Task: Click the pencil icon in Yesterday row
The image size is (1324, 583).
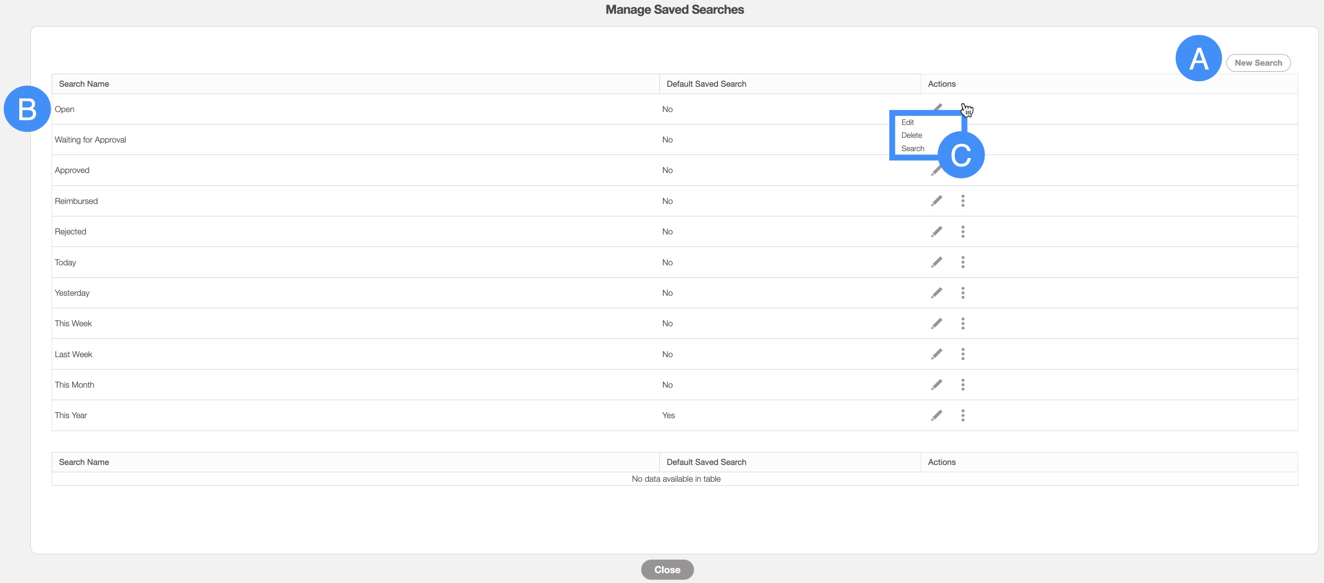Action: (937, 293)
